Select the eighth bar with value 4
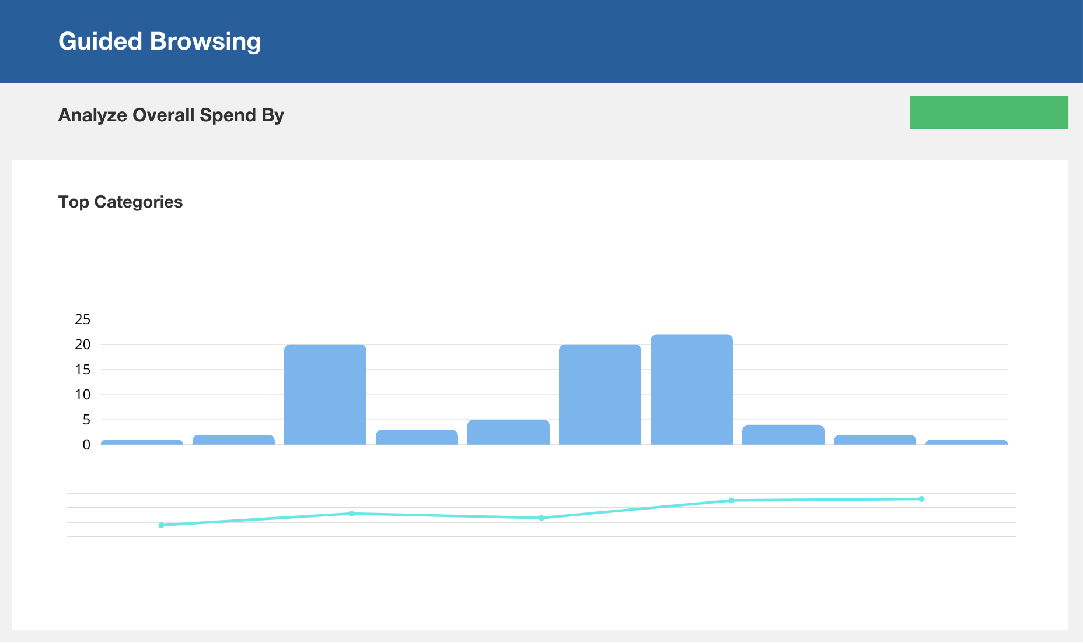The width and height of the screenshot is (1083, 643). pyautogui.click(x=783, y=435)
